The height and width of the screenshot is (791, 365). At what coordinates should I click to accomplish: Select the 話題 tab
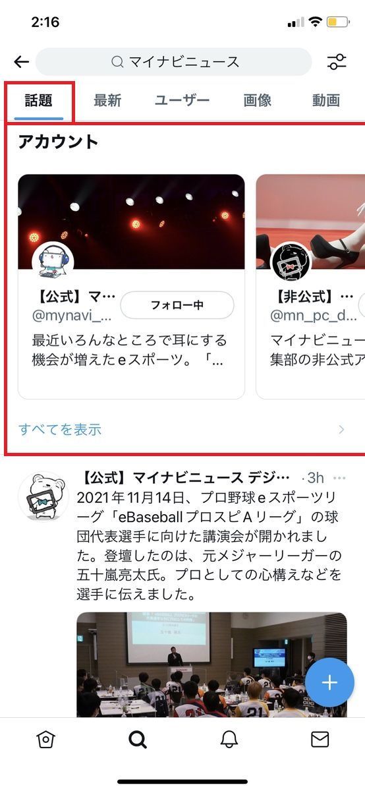click(x=38, y=100)
